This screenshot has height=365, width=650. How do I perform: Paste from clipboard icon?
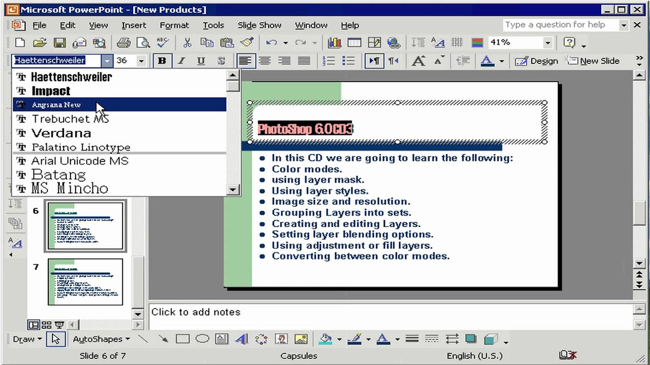[x=226, y=43]
